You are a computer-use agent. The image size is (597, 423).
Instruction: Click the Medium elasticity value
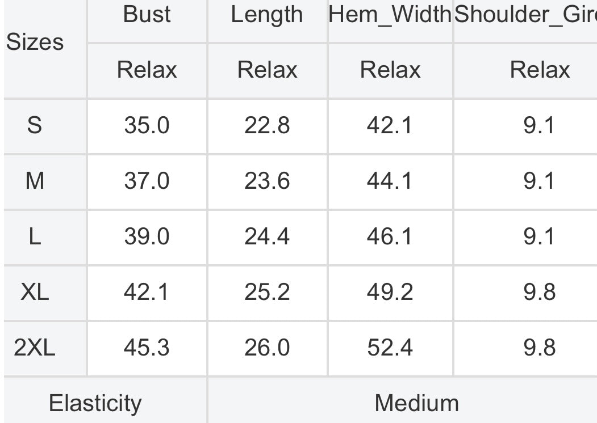(x=417, y=403)
